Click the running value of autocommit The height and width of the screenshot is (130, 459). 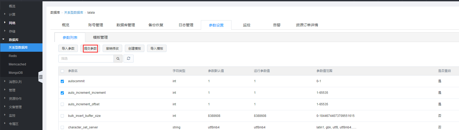pyautogui.click(x=255, y=81)
